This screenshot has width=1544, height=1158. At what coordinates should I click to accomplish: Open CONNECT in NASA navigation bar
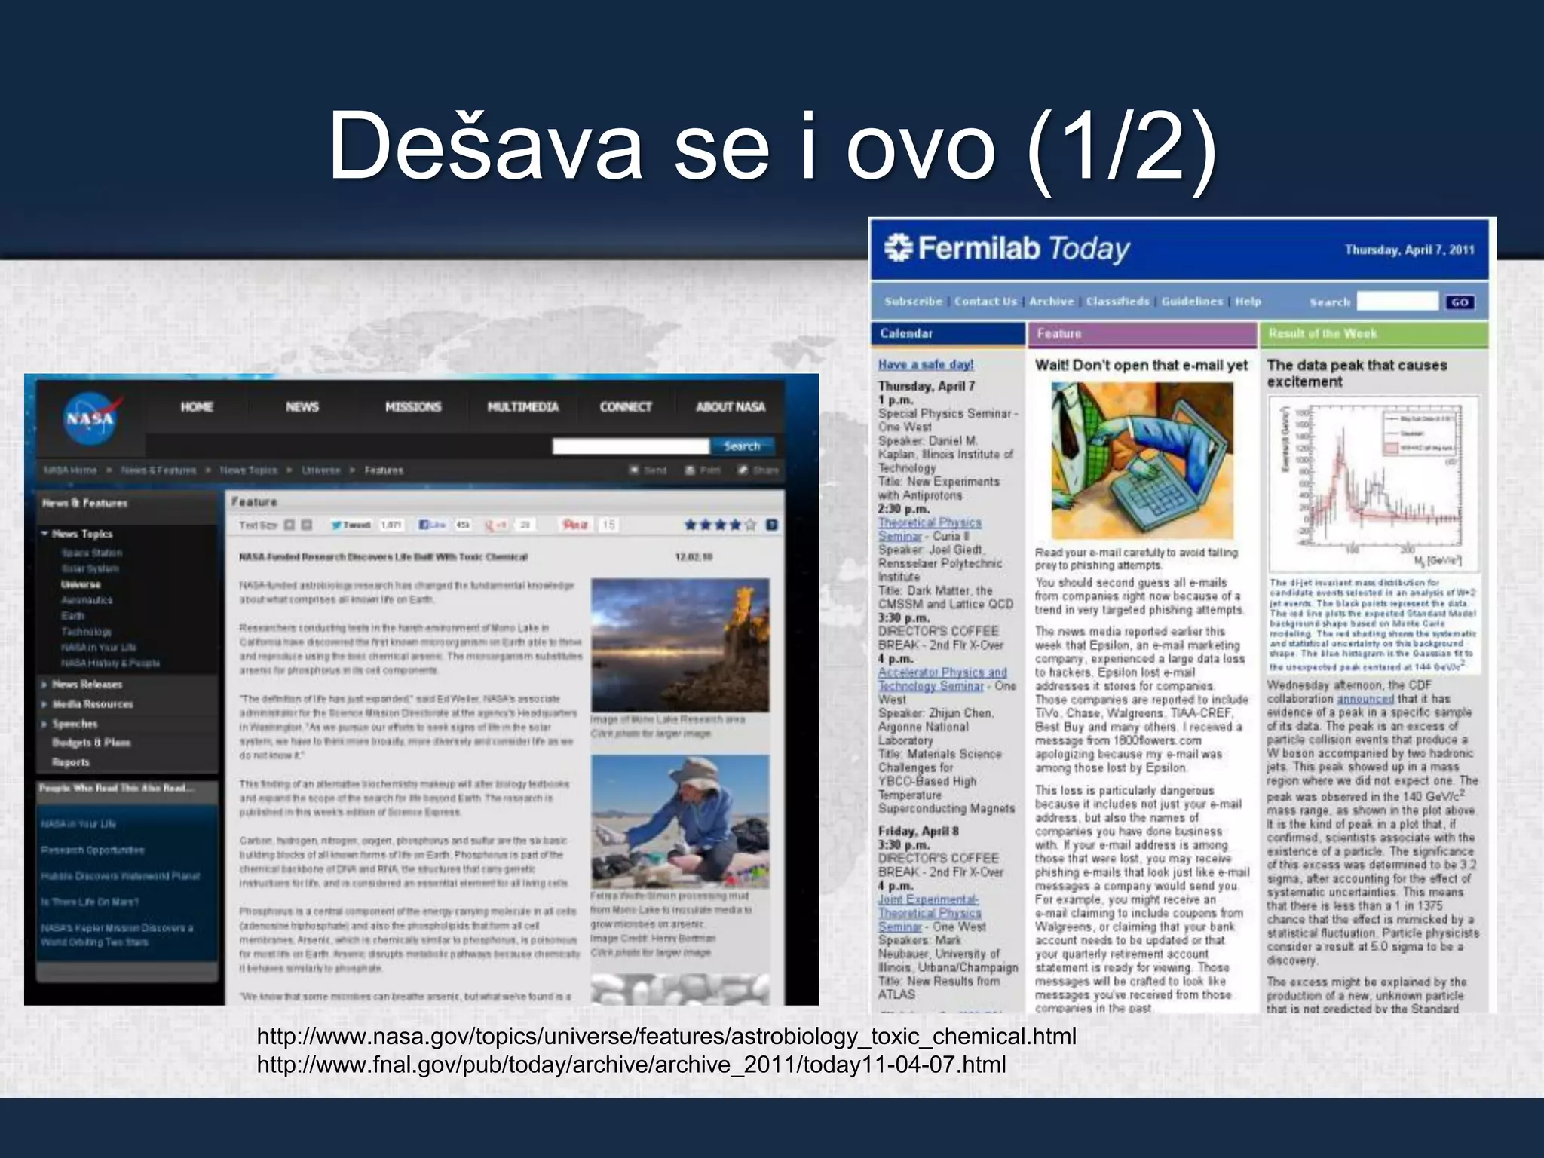[626, 407]
